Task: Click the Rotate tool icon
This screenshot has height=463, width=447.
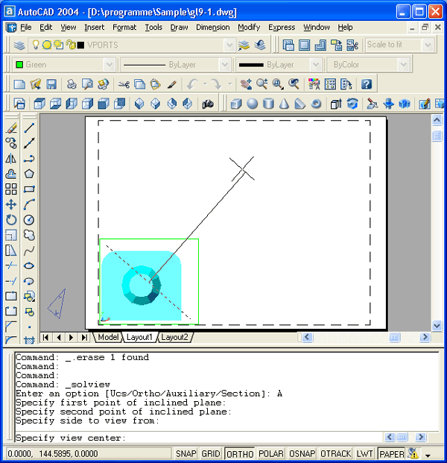Action: coord(11,220)
